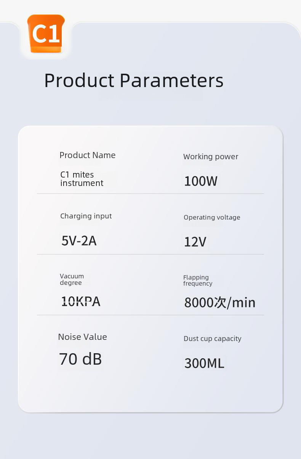Click the Working power label
Image resolution: width=301 pixels, height=459 pixels.
(211, 157)
